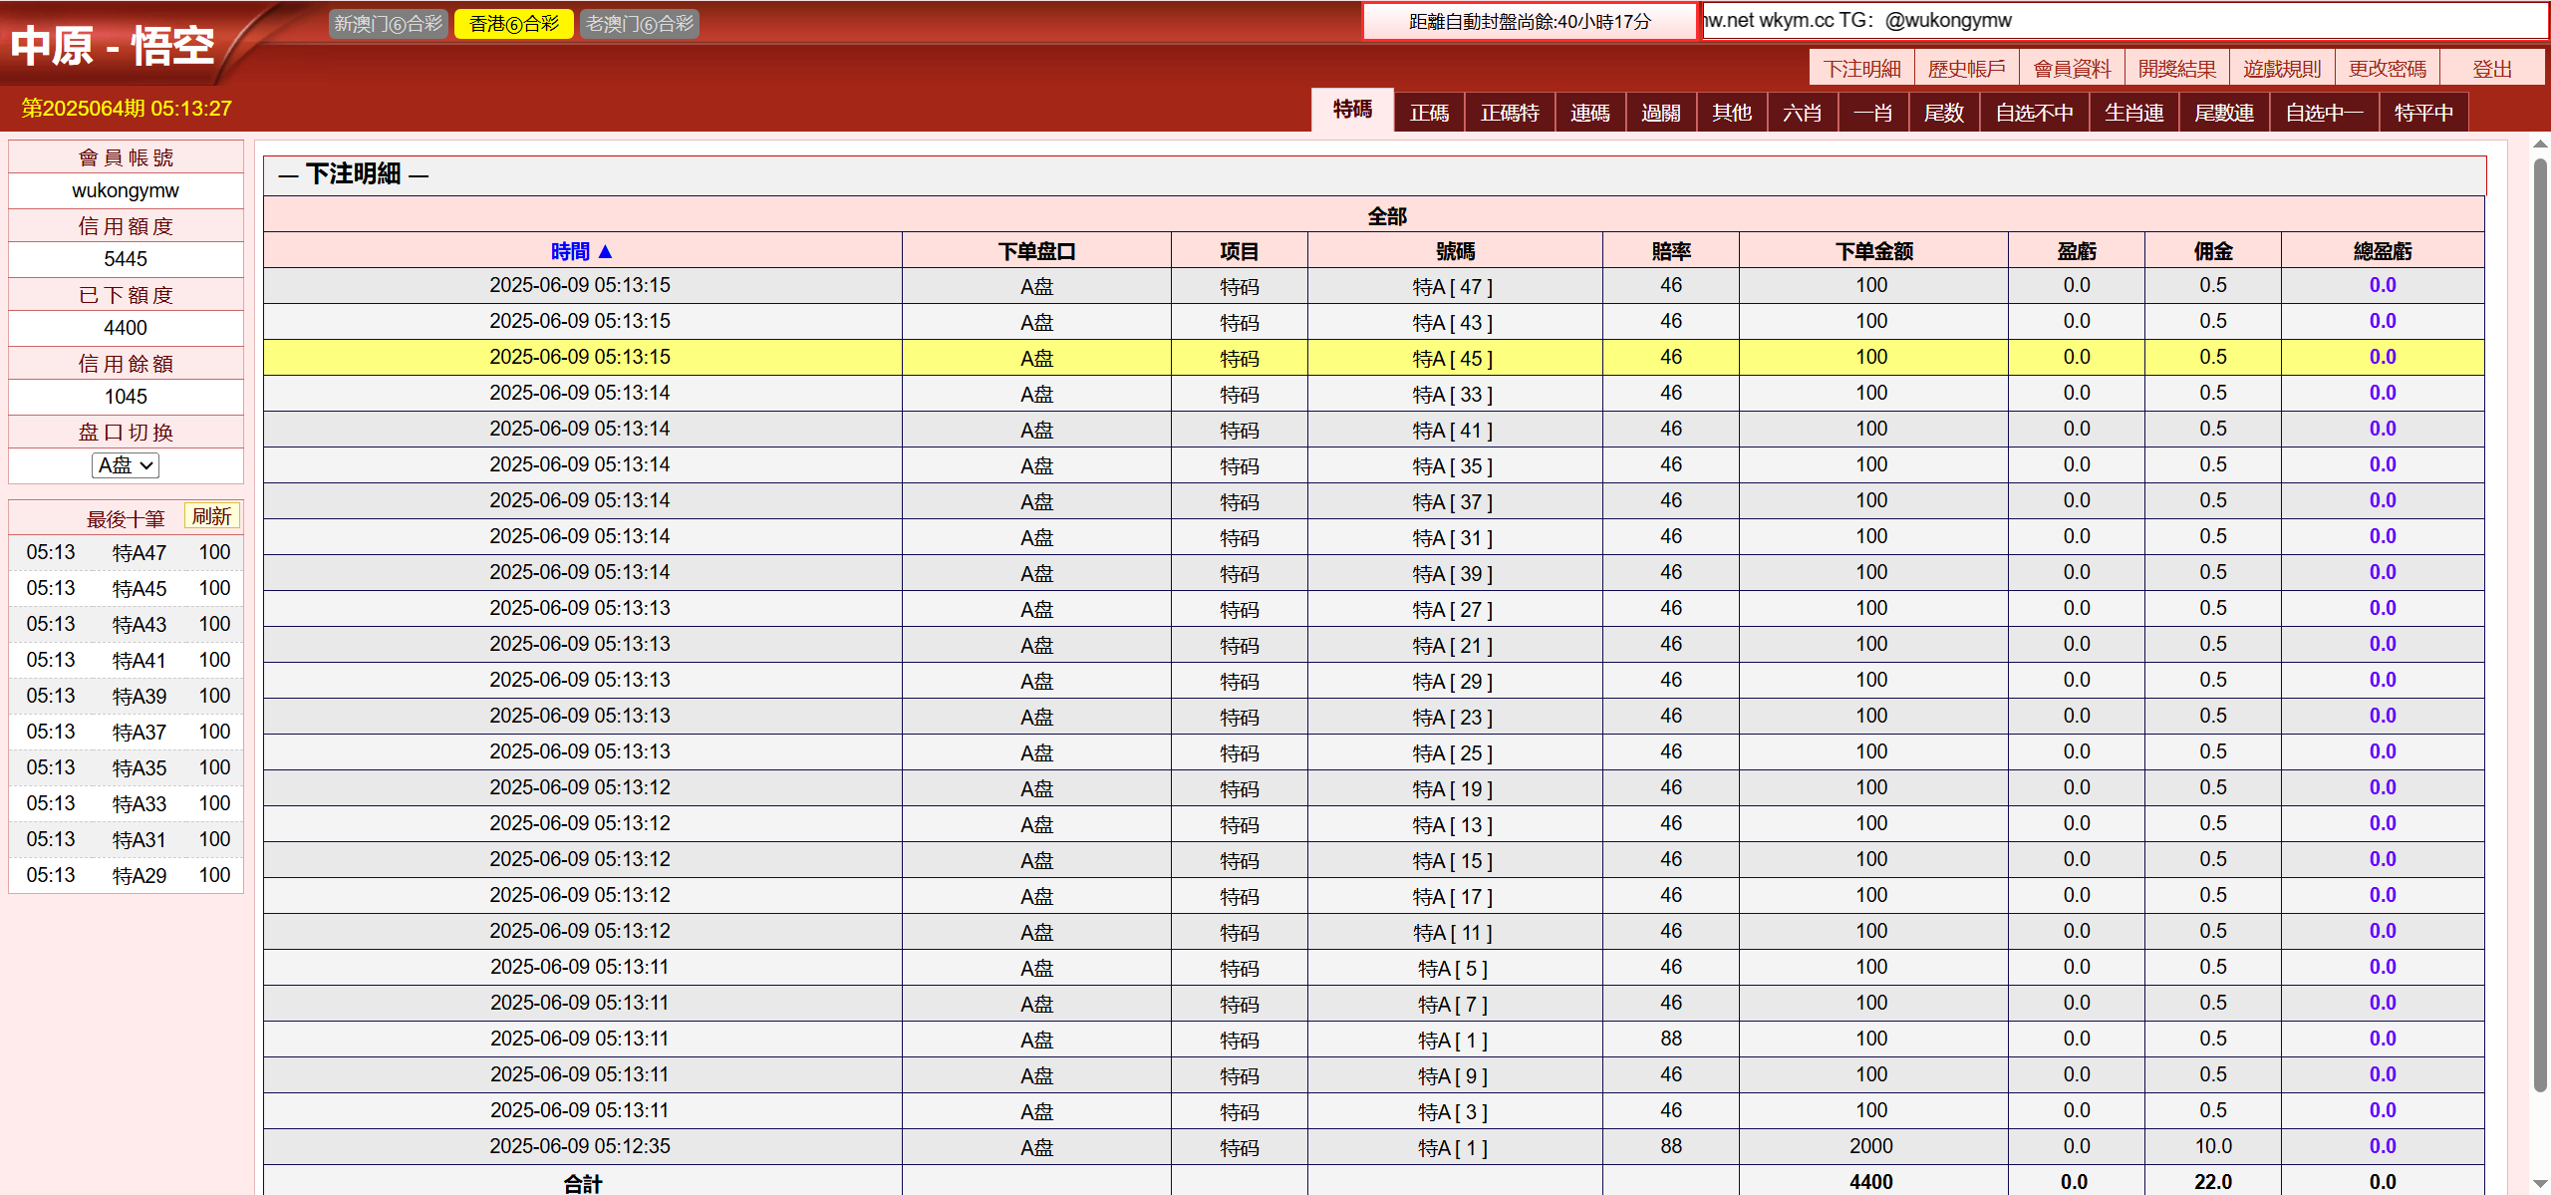Viewport: 2551px width, 1195px height.
Task: Click last-ten entry 特A29
Action: [140, 876]
